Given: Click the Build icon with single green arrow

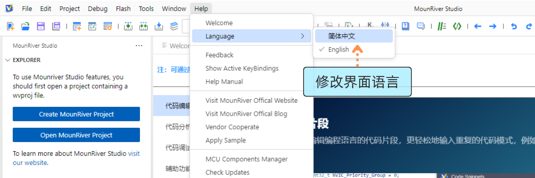Looking at the screenshot, I should pos(128,26).
